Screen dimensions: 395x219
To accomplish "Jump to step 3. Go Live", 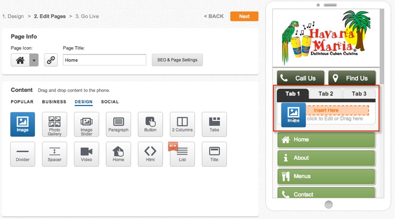I will 87,16.
